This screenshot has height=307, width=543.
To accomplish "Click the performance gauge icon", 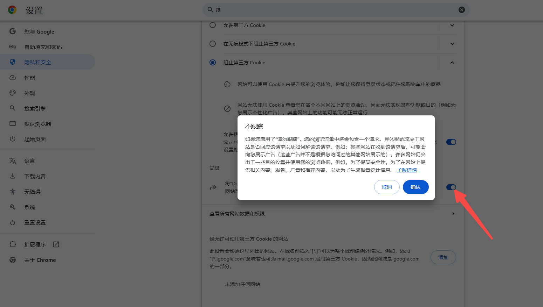I will (13, 77).
